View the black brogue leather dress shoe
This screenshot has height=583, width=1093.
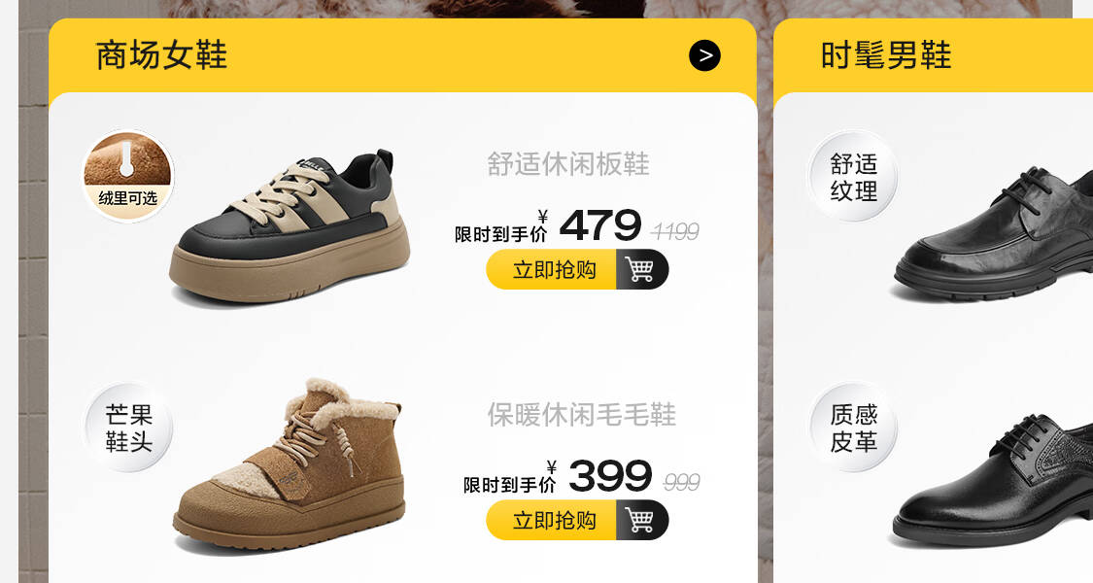(995, 481)
